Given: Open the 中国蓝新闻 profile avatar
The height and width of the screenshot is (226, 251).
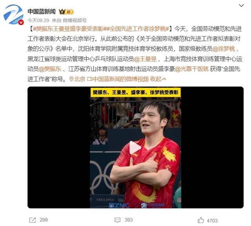Looking at the screenshot, I should click(14, 15).
